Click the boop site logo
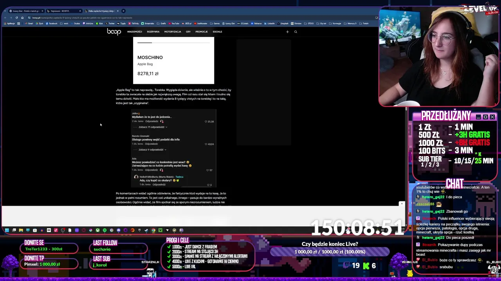 point(114,32)
